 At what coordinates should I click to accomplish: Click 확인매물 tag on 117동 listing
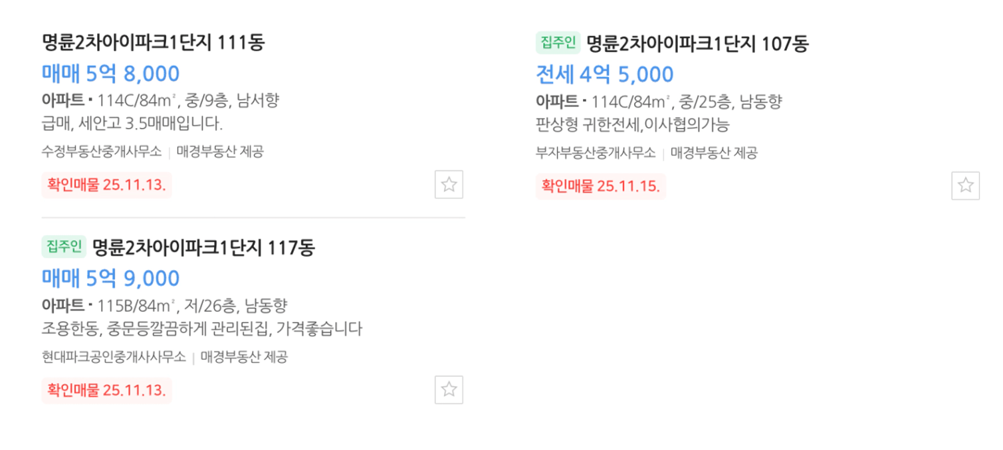click(106, 390)
